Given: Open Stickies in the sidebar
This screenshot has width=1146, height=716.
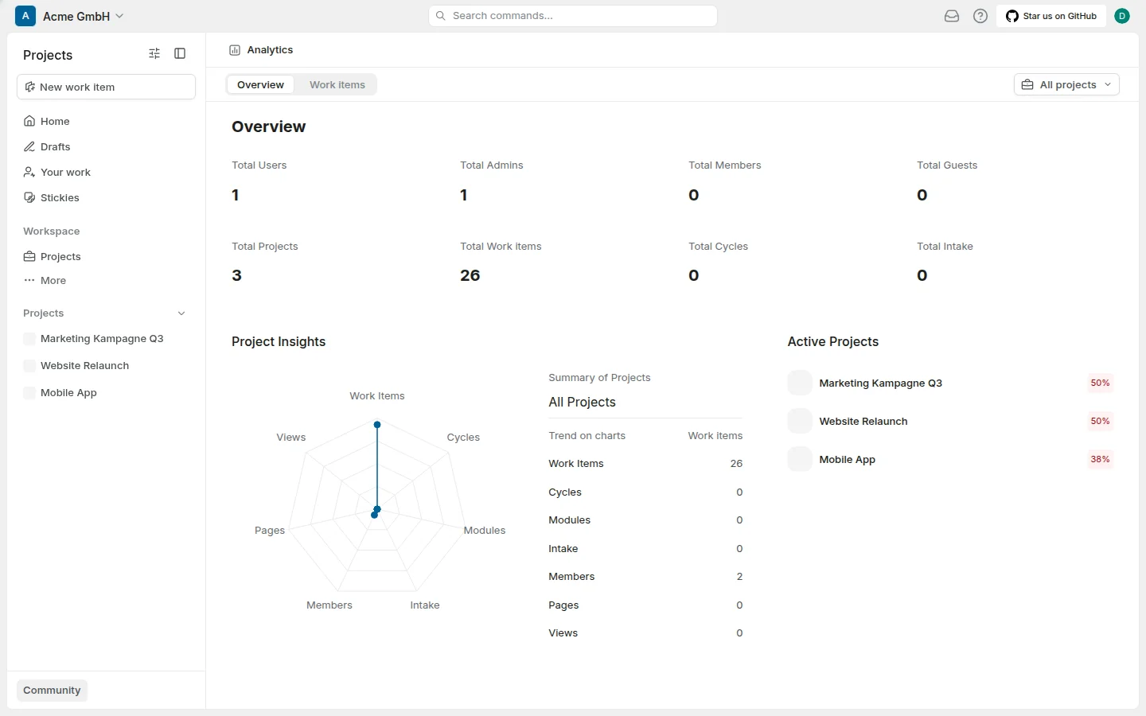Looking at the screenshot, I should (x=106, y=197).
